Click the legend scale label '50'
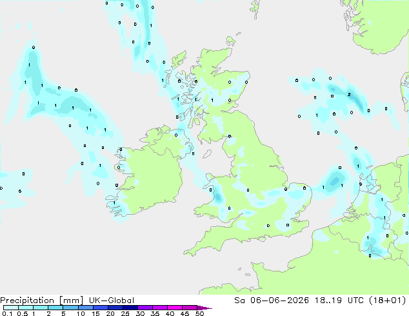 [x=199, y=313]
